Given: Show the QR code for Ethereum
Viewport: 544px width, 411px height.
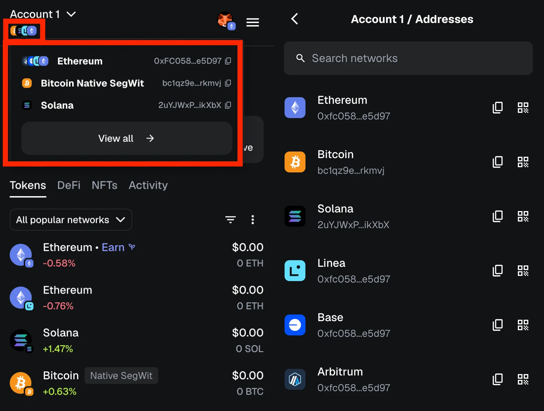Looking at the screenshot, I should [523, 107].
